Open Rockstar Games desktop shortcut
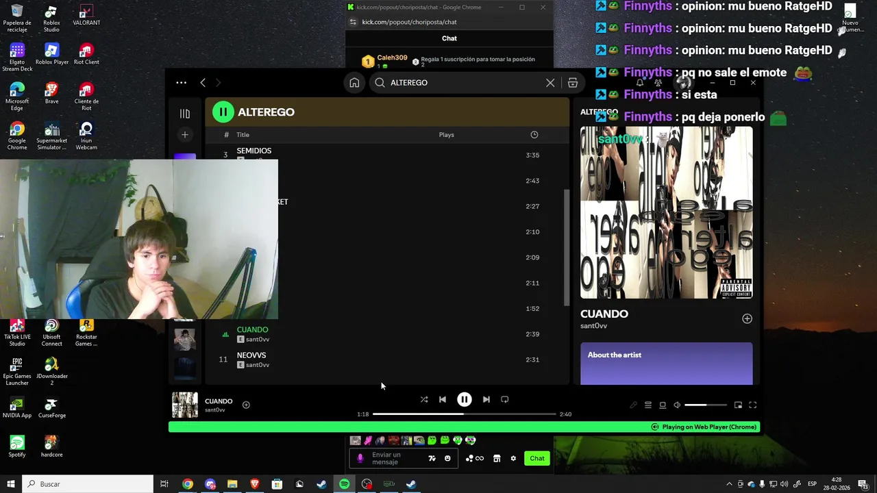 [86, 332]
